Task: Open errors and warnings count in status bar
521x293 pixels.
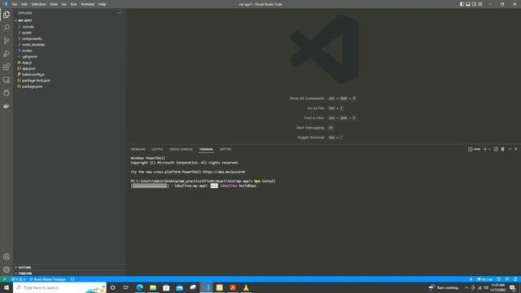Action: (19, 279)
